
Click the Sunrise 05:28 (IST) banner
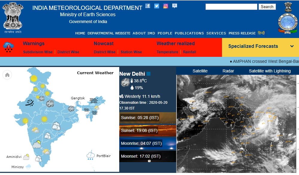(x=148, y=118)
